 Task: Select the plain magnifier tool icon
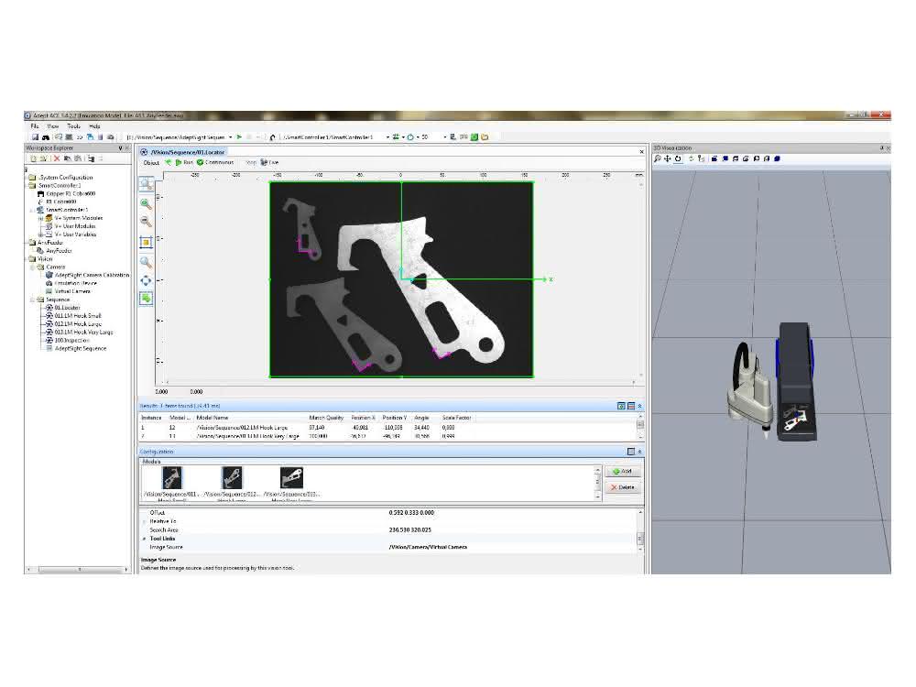coord(146,262)
